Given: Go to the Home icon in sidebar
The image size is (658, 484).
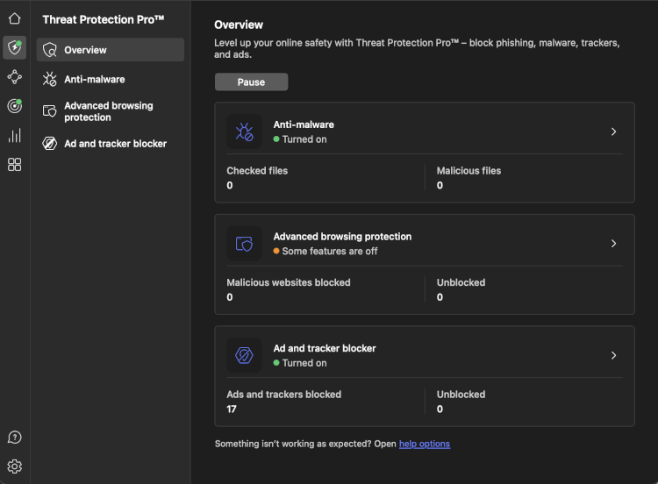Looking at the screenshot, I should click(x=15, y=18).
